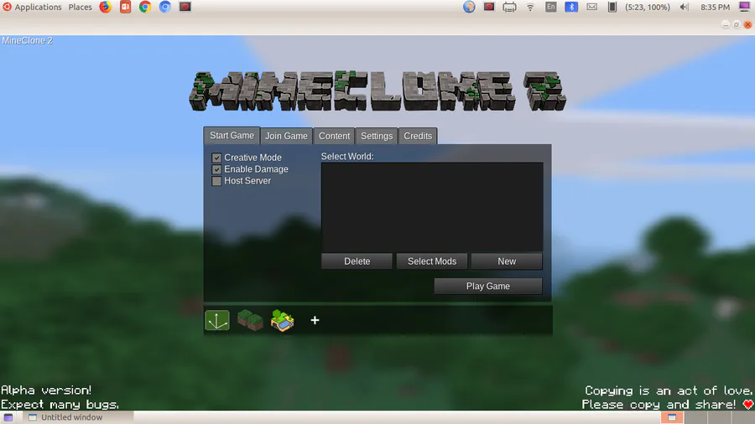Toggle the Creative Mode checkbox
This screenshot has width=755, height=424.
tap(216, 158)
